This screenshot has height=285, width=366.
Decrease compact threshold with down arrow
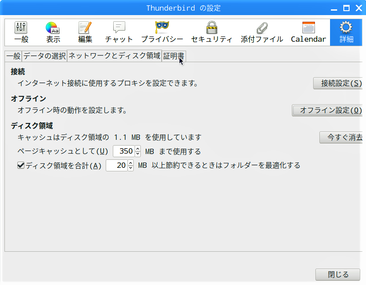tap(131, 168)
